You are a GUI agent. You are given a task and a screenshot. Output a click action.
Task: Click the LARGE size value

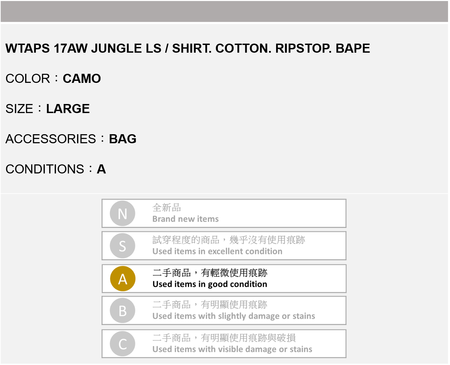pos(68,109)
